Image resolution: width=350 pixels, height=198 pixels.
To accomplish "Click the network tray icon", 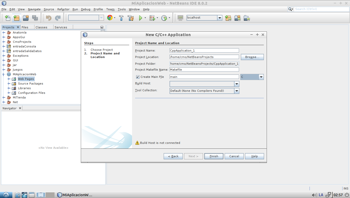I will click(328, 195).
